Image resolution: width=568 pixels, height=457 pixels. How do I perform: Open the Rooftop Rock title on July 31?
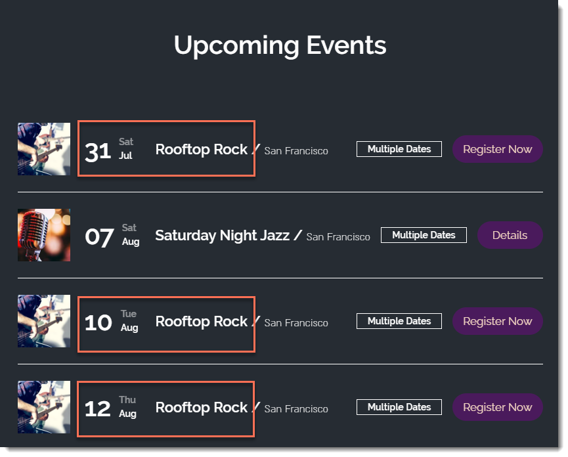(201, 149)
